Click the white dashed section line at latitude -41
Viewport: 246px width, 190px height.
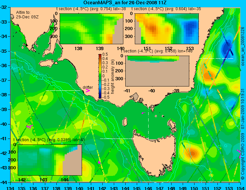click(x=117, y=139)
